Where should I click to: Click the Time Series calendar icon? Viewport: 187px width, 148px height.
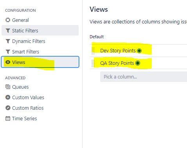[x=8, y=118]
